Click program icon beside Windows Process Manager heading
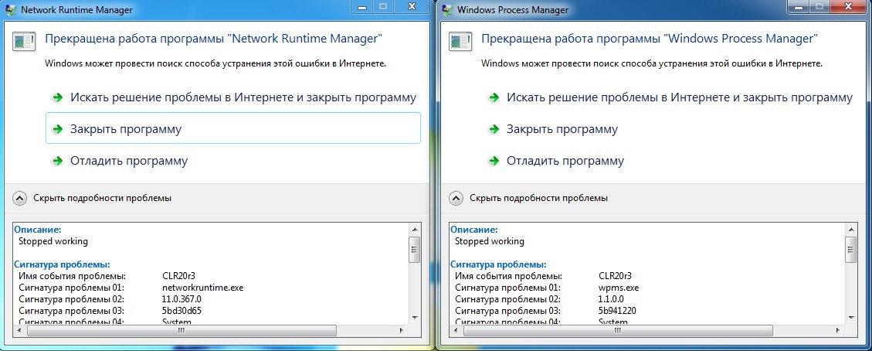 460,41
